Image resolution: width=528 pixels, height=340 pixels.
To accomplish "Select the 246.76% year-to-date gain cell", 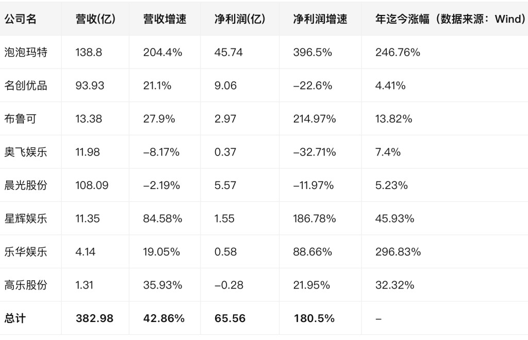I will pos(398,52).
